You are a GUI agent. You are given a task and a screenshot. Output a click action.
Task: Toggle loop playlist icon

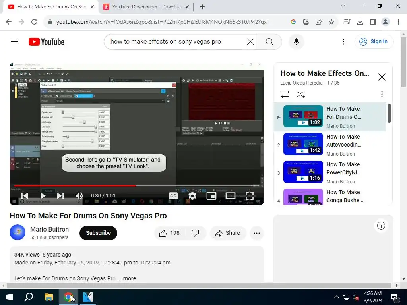pyautogui.click(x=285, y=94)
